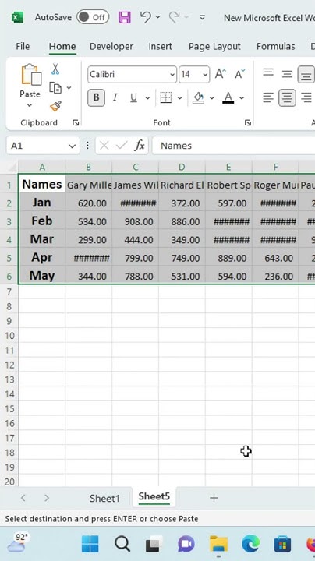315x561 pixels.
Task: Expand underline style options arrow
Action: click(x=147, y=97)
